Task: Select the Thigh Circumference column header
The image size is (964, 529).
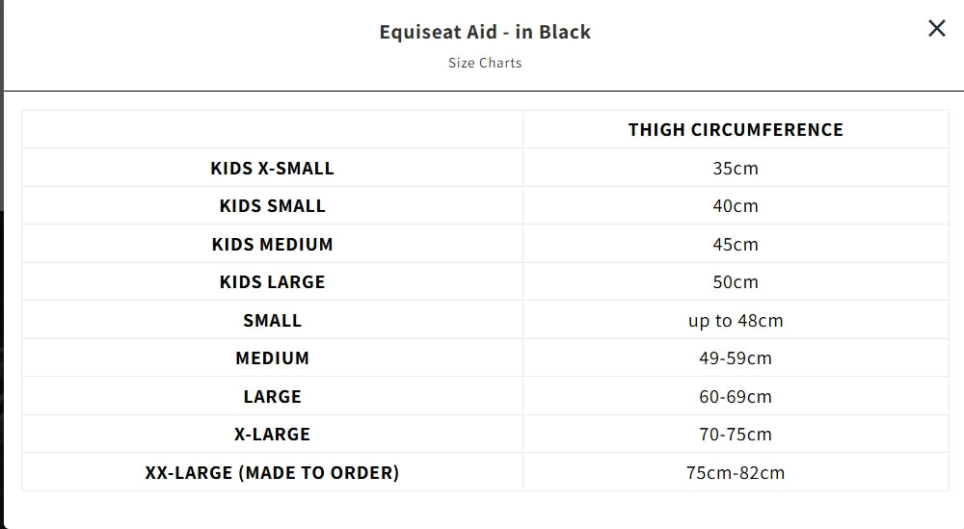Action: (x=736, y=129)
